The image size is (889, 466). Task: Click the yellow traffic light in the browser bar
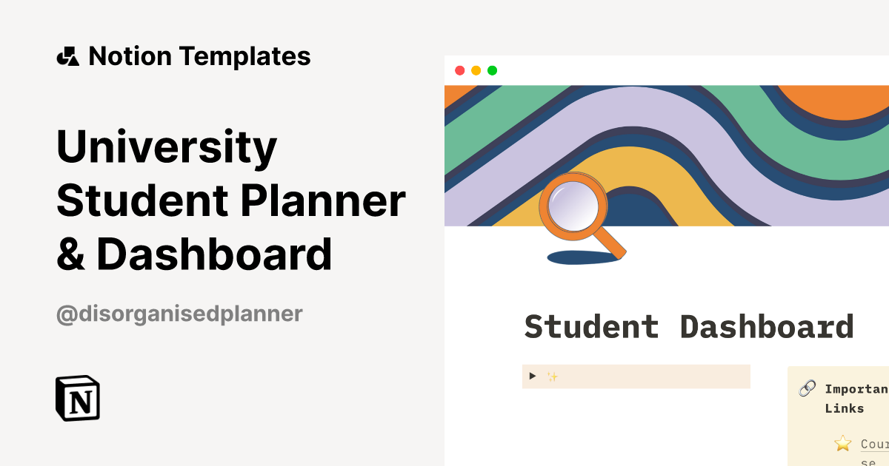pos(476,70)
